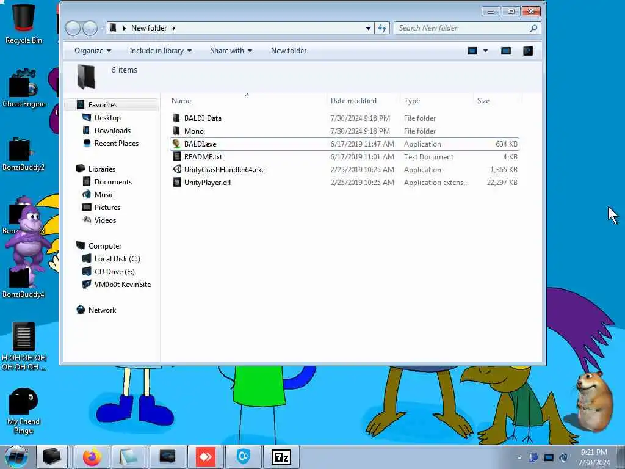This screenshot has height=469, width=625.
Task: Expand the view options dropdown arrow
Action: (x=485, y=51)
